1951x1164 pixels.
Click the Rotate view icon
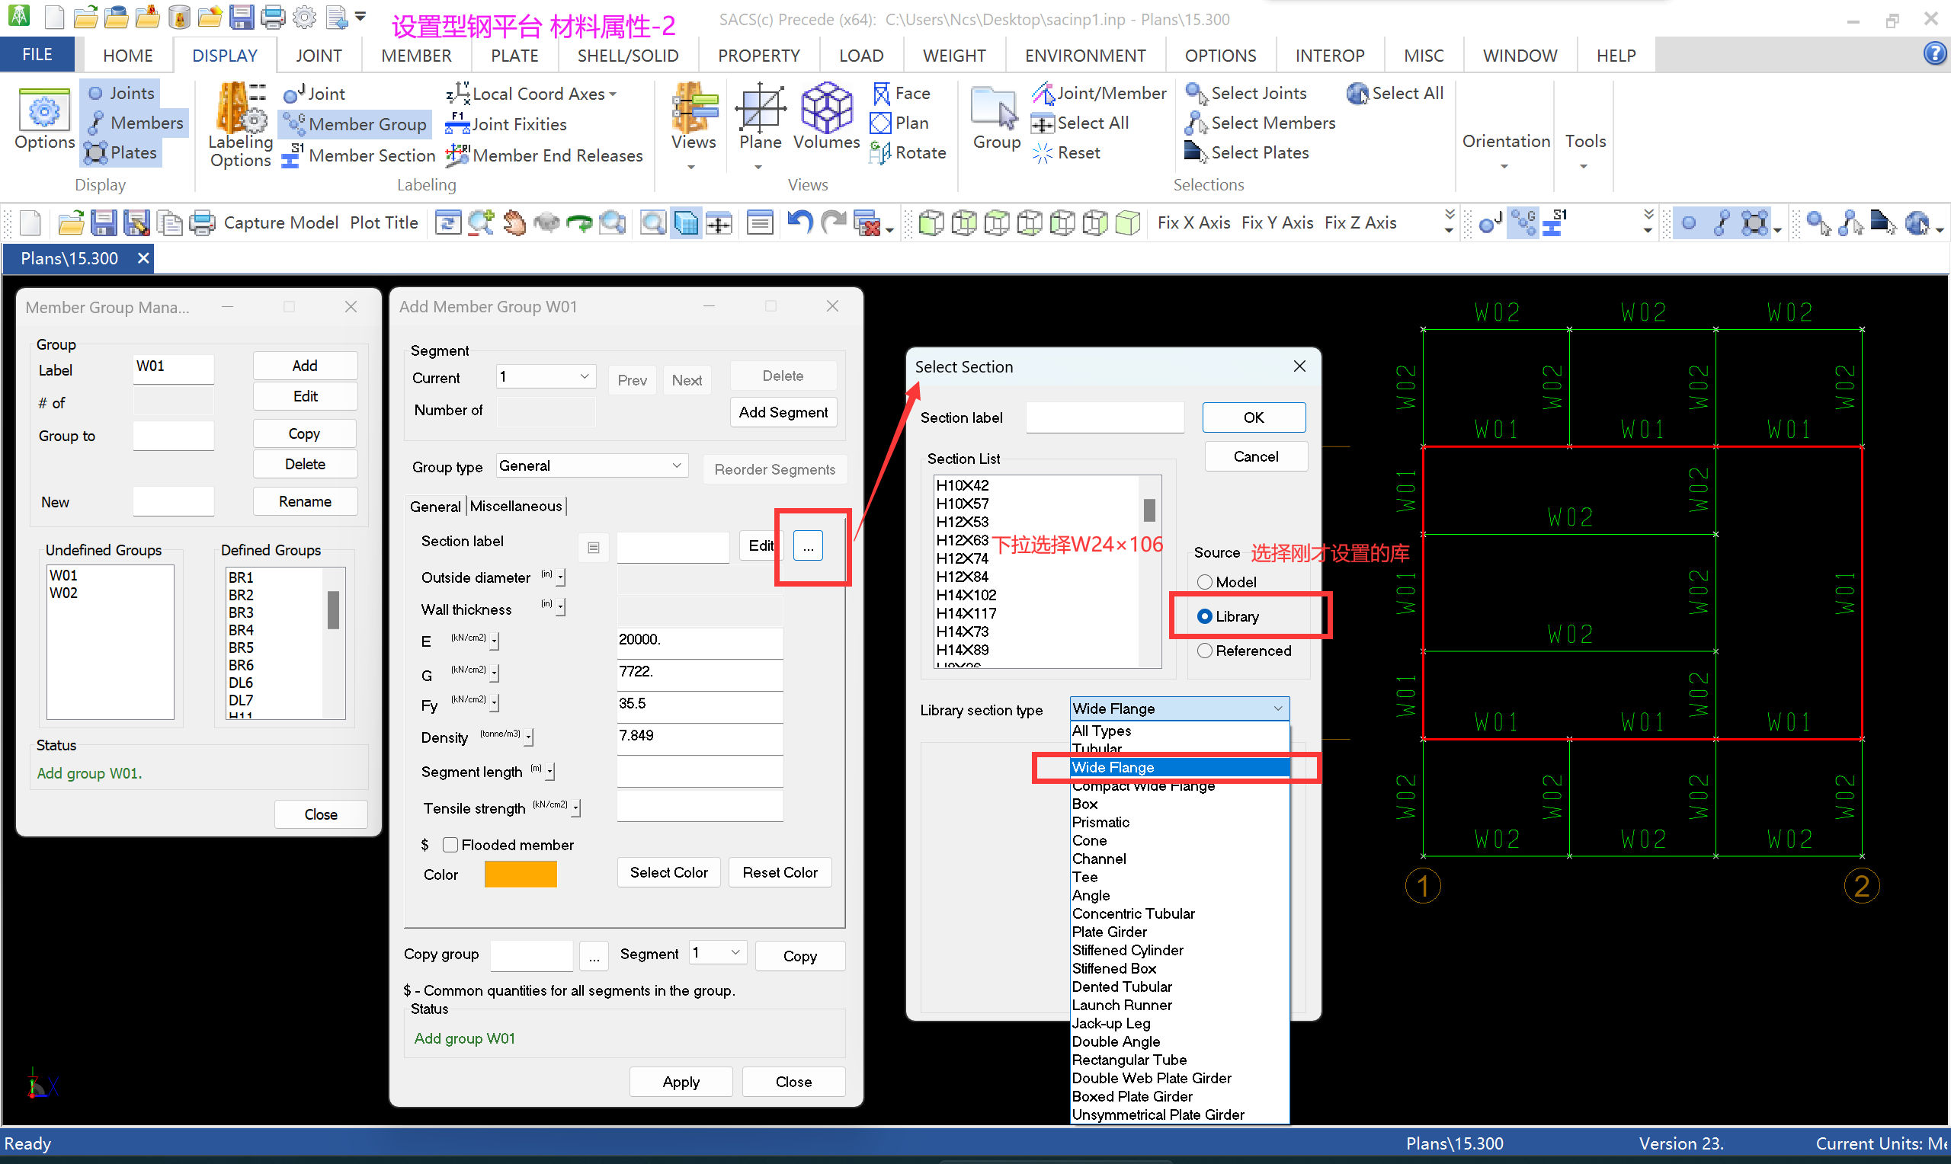[x=880, y=153]
